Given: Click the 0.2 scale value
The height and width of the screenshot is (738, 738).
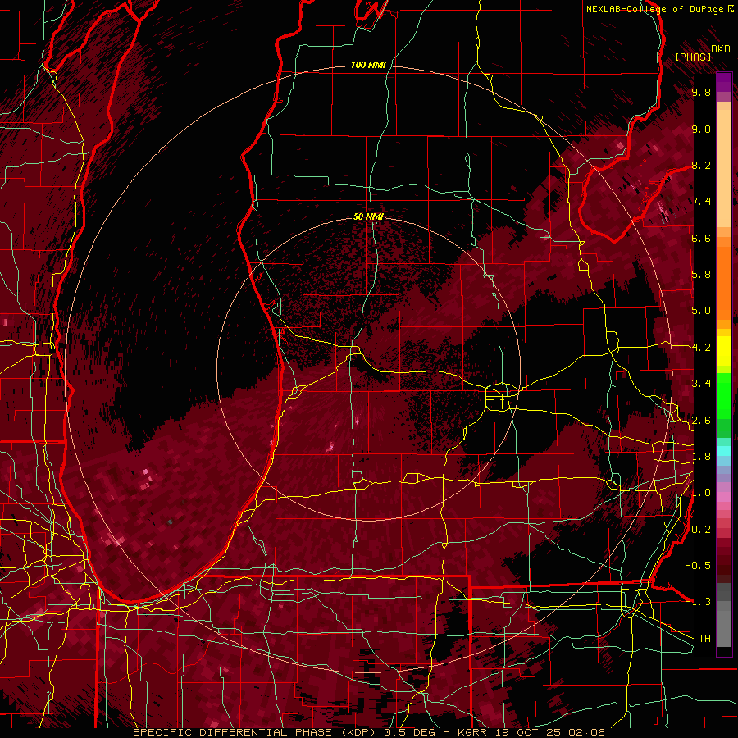Looking at the screenshot, I should pos(701,530).
